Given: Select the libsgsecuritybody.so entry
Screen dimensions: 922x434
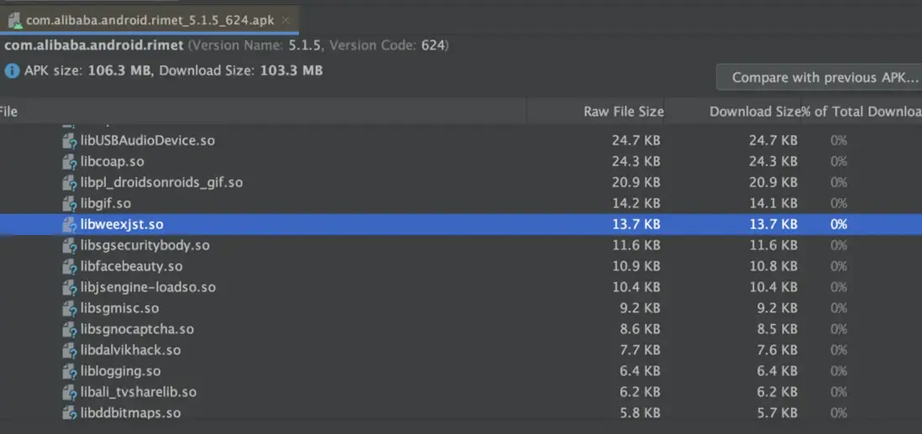Looking at the screenshot, I should point(144,246).
